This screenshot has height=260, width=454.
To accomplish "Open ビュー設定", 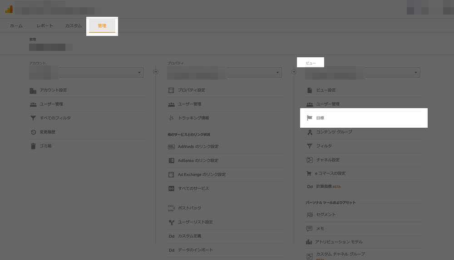I will tap(326, 90).
